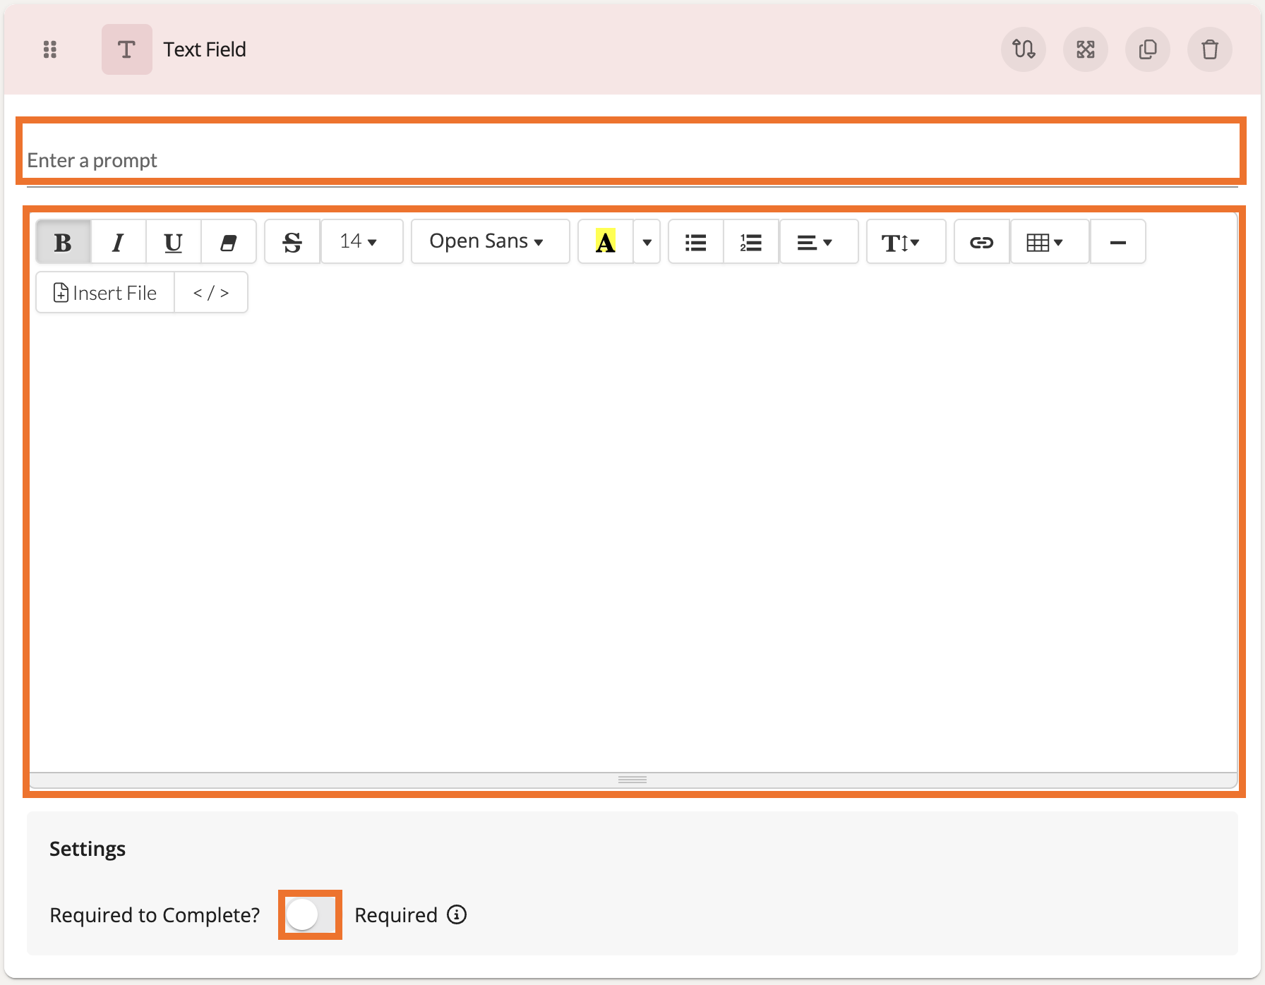Insert a horizontal rule line

click(x=1117, y=242)
